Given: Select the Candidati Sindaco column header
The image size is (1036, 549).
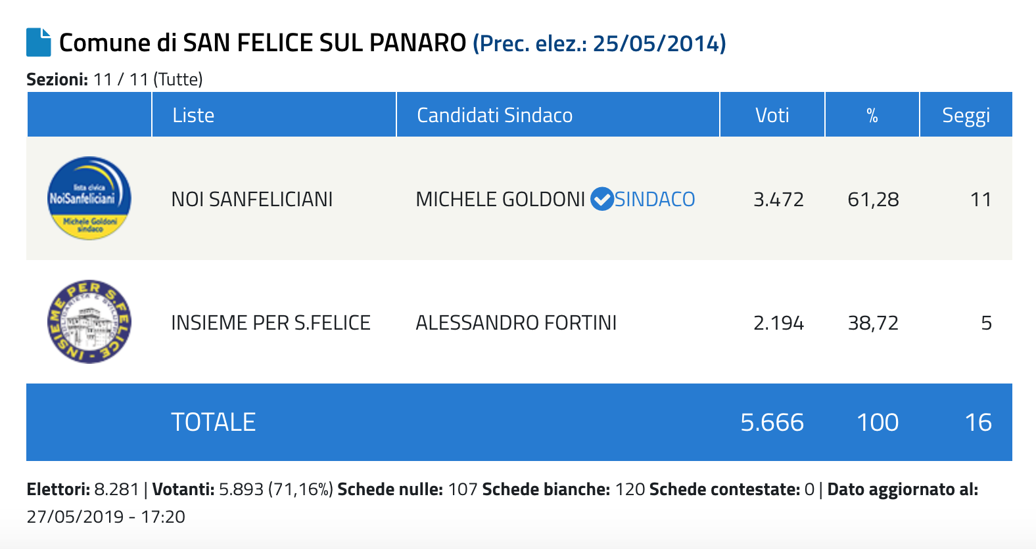Looking at the screenshot, I should [494, 115].
